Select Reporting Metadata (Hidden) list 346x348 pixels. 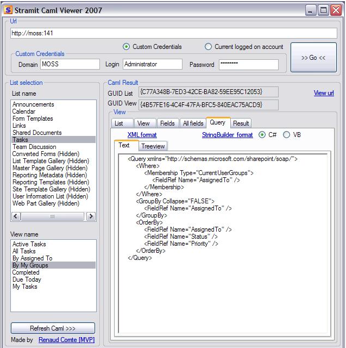pyautogui.click(x=53, y=175)
